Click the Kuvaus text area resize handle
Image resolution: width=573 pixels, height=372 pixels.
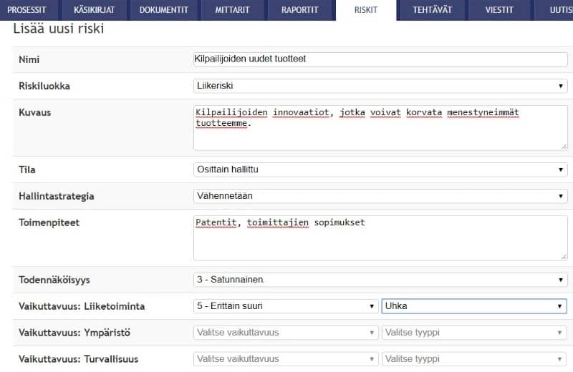pyautogui.click(x=564, y=147)
